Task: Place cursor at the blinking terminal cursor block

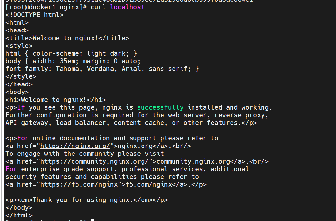Action: click(x=93, y=220)
